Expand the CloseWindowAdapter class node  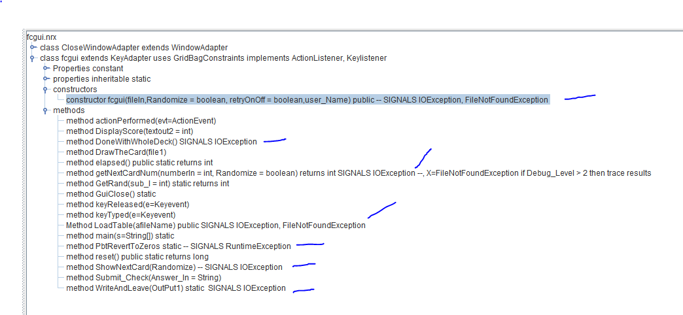pos(33,48)
